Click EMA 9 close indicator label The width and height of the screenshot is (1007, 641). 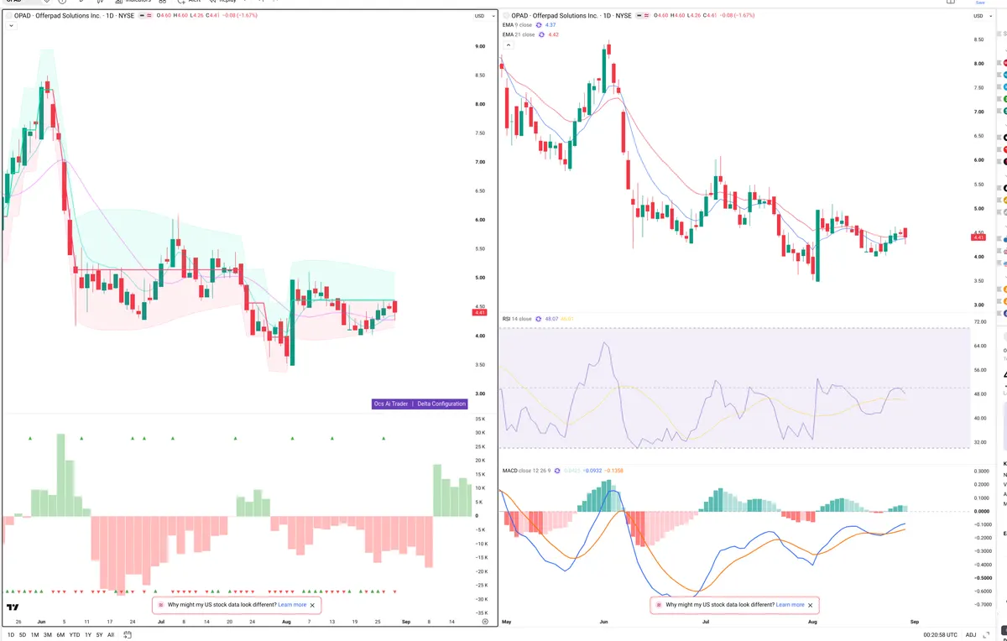518,25
